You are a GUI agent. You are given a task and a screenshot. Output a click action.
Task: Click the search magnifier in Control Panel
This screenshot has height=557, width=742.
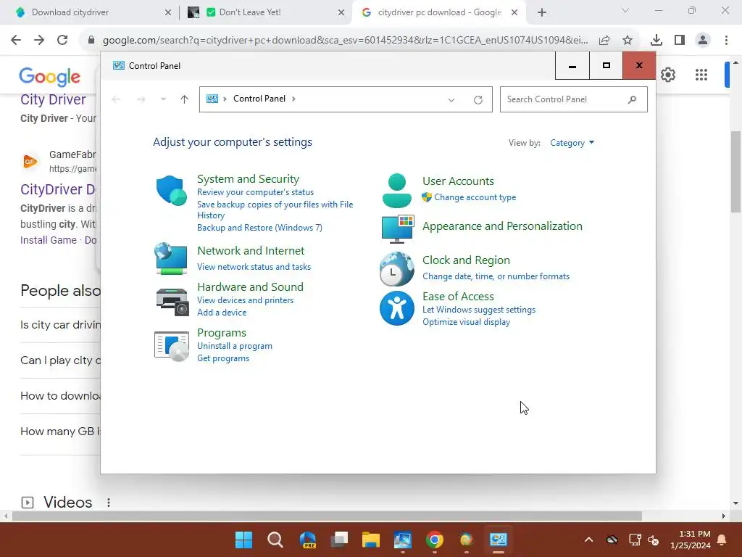pos(632,99)
